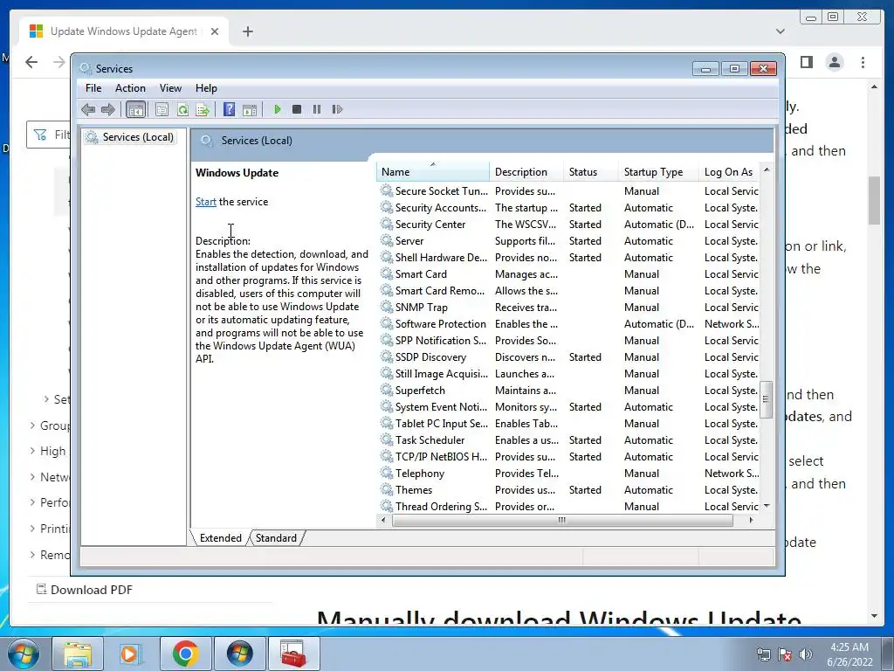Select the Tablet PC Input Service row
The width and height of the screenshot is (894, 671).
[x=568, y=424]
